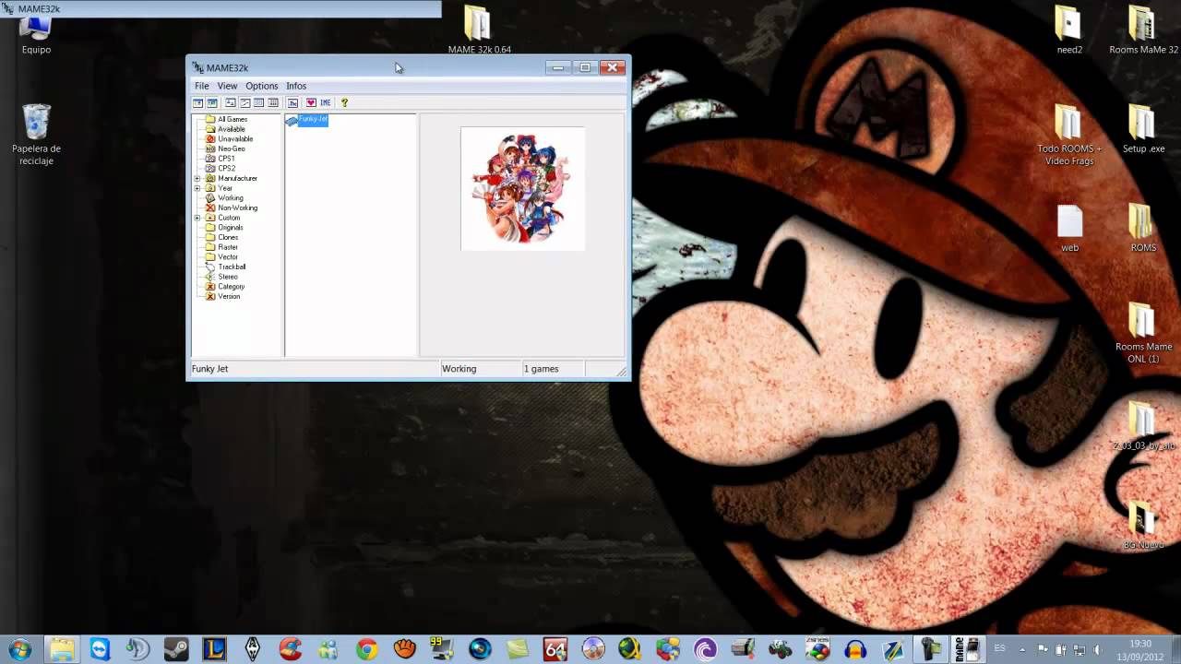Select Rooms Mame ONL (1) folder

[x=1143, y=333]
